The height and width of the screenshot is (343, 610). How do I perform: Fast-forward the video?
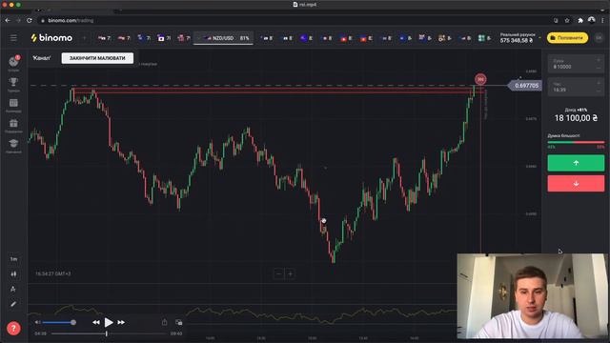[121, 322]
